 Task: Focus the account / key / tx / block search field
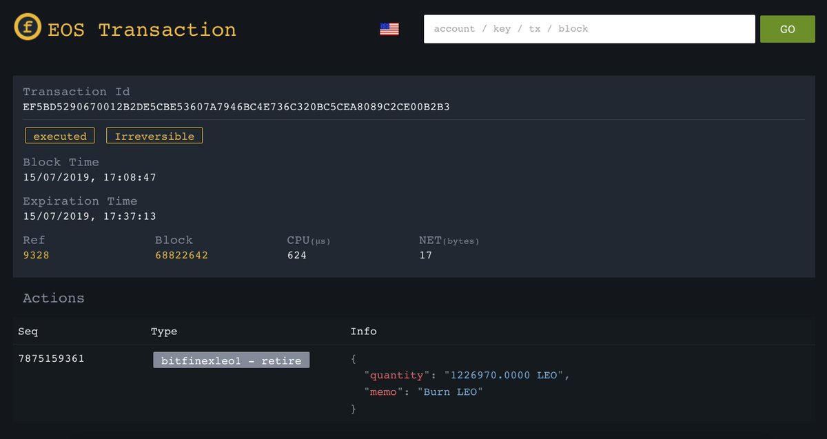coord(589,29)
